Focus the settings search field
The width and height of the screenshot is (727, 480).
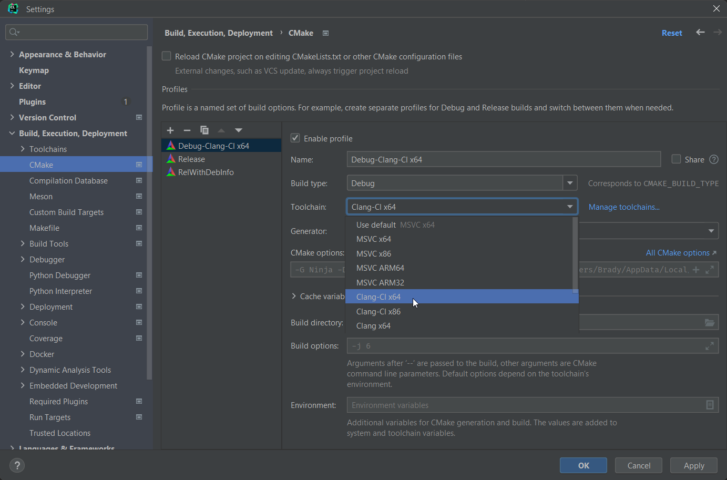(77, 32)
